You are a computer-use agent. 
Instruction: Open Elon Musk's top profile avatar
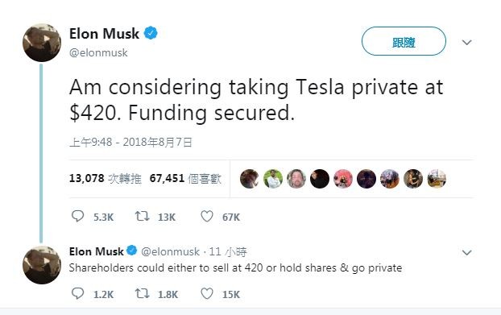tap(42, 43)
